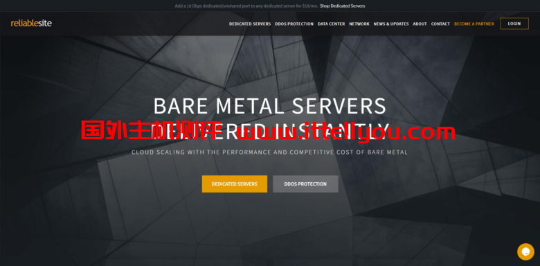540x266 pixels.
Task: Open the Network nav item
Action: (x=359, y=24)
